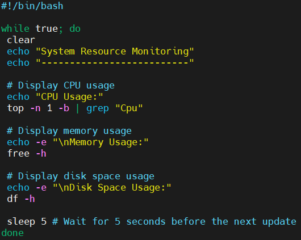Click the string "\nDisk Space Usage:"
Viewport: 301px width, 240px height.
point(112,188)
